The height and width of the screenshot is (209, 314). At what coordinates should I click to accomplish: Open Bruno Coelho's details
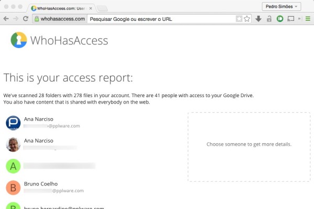pyautogui.click(x=41, y=184)
